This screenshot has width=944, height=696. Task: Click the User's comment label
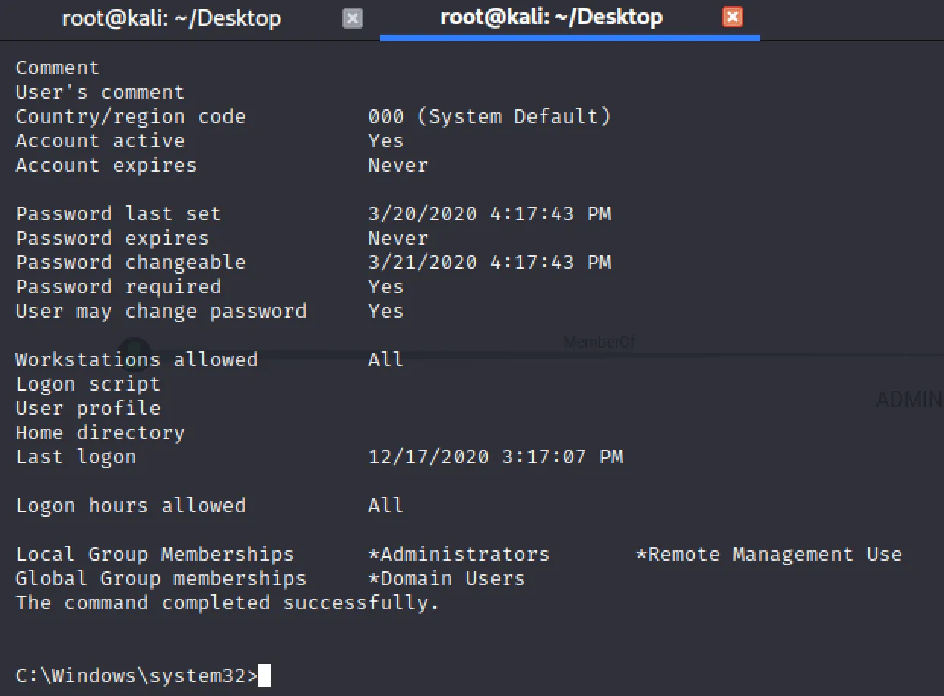point(100,92)
